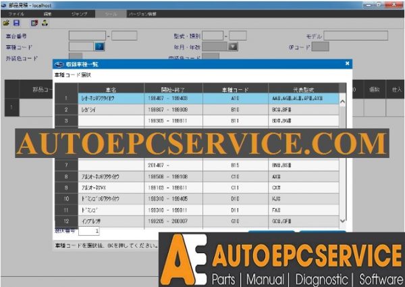This screenshot has height=287, width=405.
Task: Open the 編集 menu
Action: point(47,14)
